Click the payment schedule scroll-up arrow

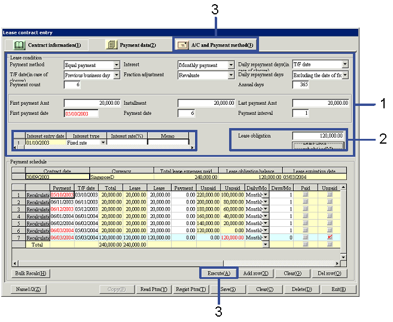(x=343, y=187)
